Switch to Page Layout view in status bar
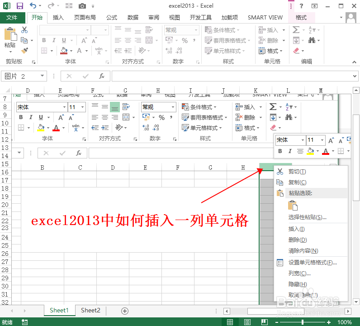The height and width of the screenshot is (326, 360). 247,322
